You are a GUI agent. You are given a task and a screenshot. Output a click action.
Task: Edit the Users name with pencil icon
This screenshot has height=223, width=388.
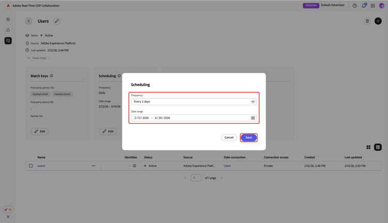point(57,21)
